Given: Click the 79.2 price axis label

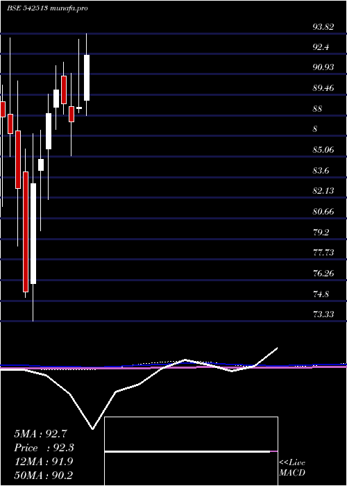Looking at the screenshot, I should pos(321,233).
